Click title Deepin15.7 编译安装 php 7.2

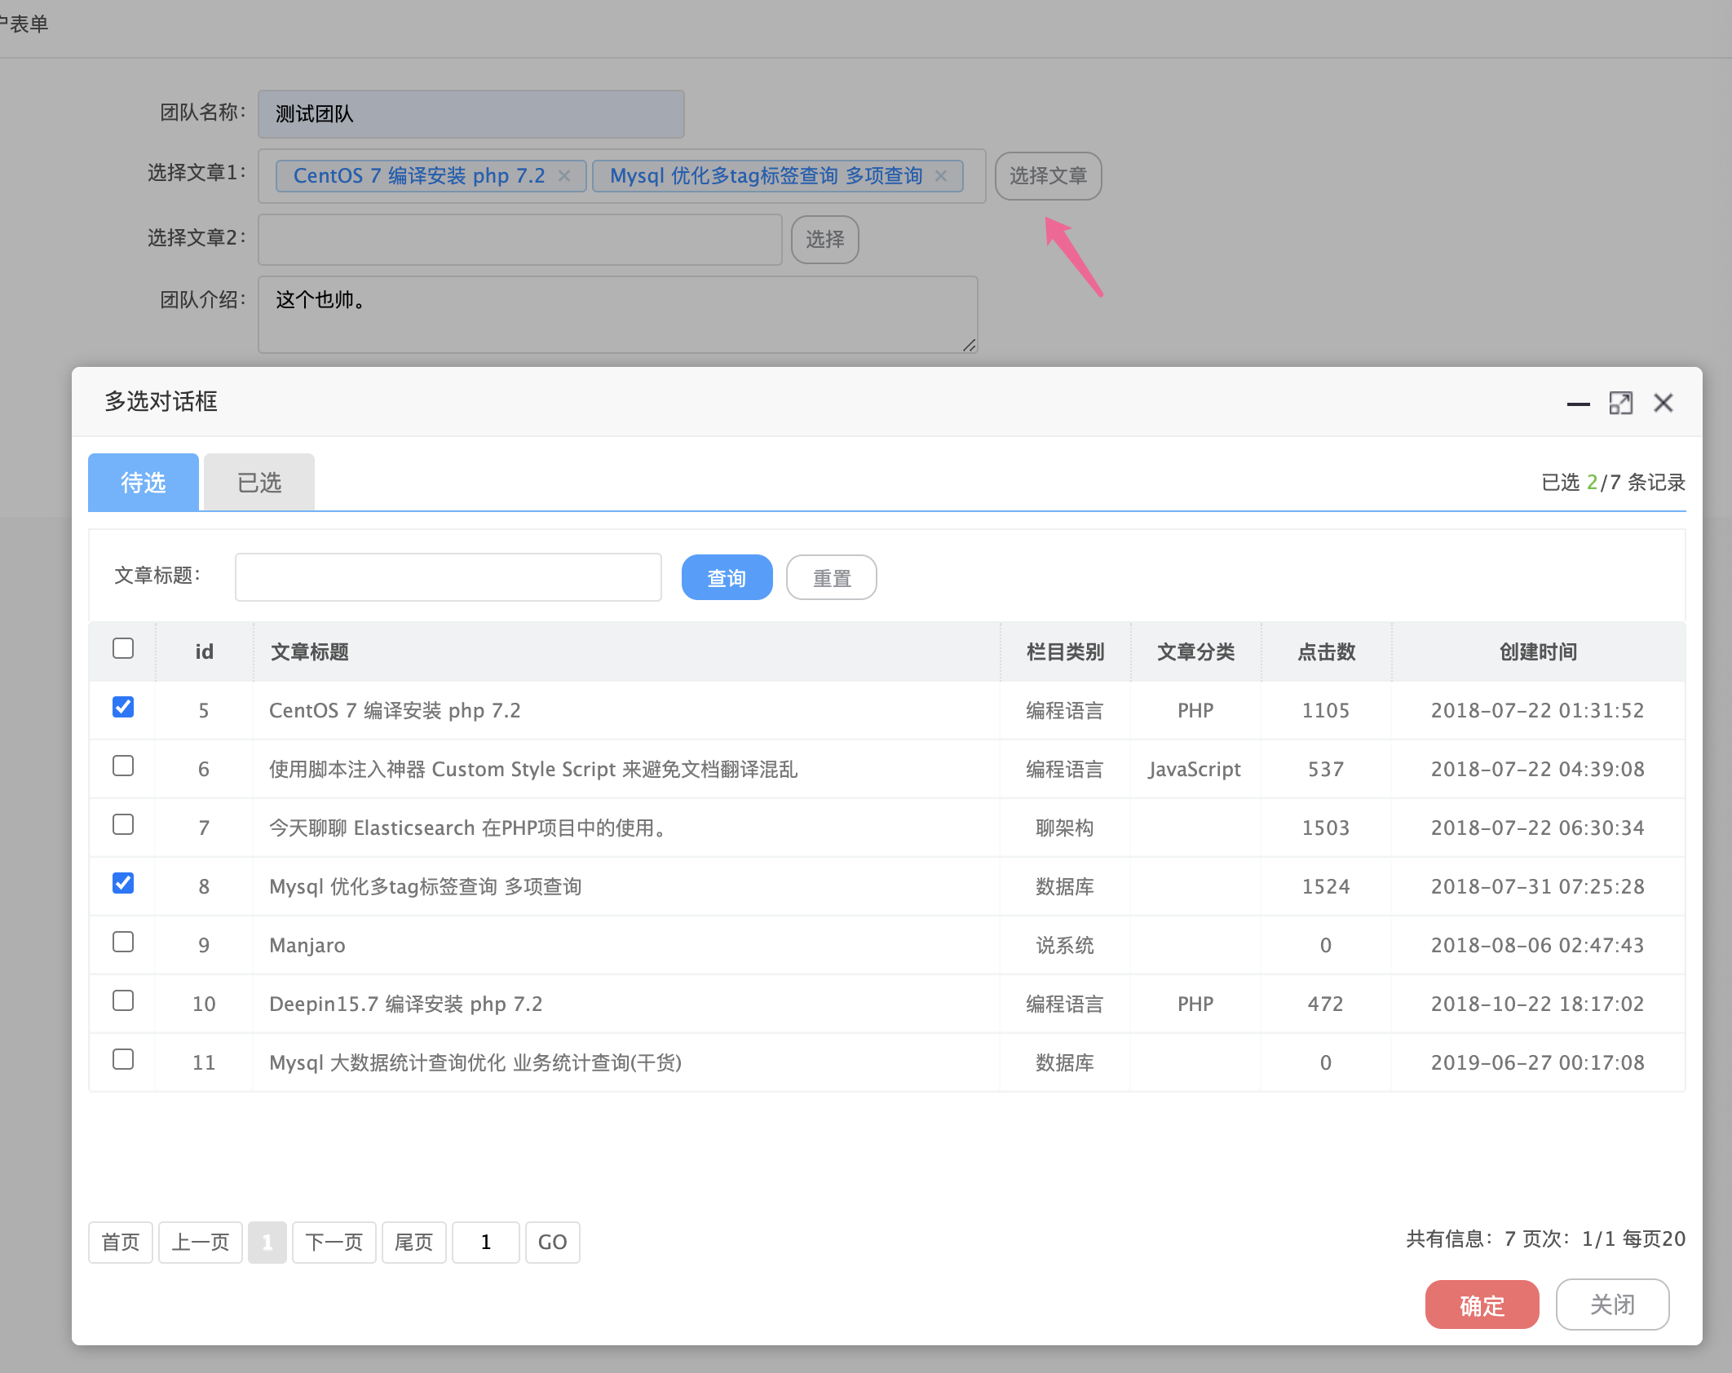(x=406, y=1004)
